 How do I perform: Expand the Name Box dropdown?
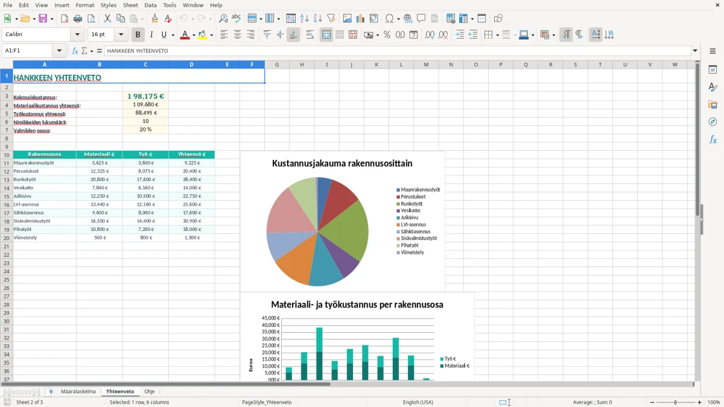59,51
